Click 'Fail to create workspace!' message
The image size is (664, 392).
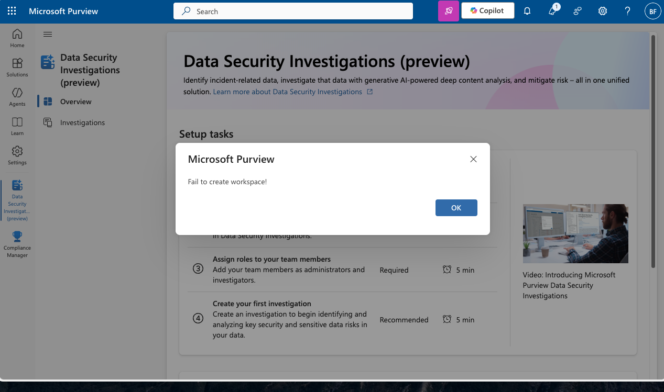pyautogui.click(x=227, y=182)
